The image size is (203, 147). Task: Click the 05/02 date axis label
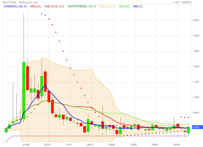(112, 144)
